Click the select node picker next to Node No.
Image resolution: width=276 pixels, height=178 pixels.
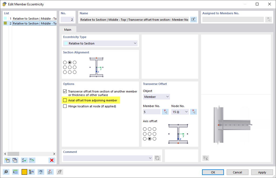coord(193,112)
